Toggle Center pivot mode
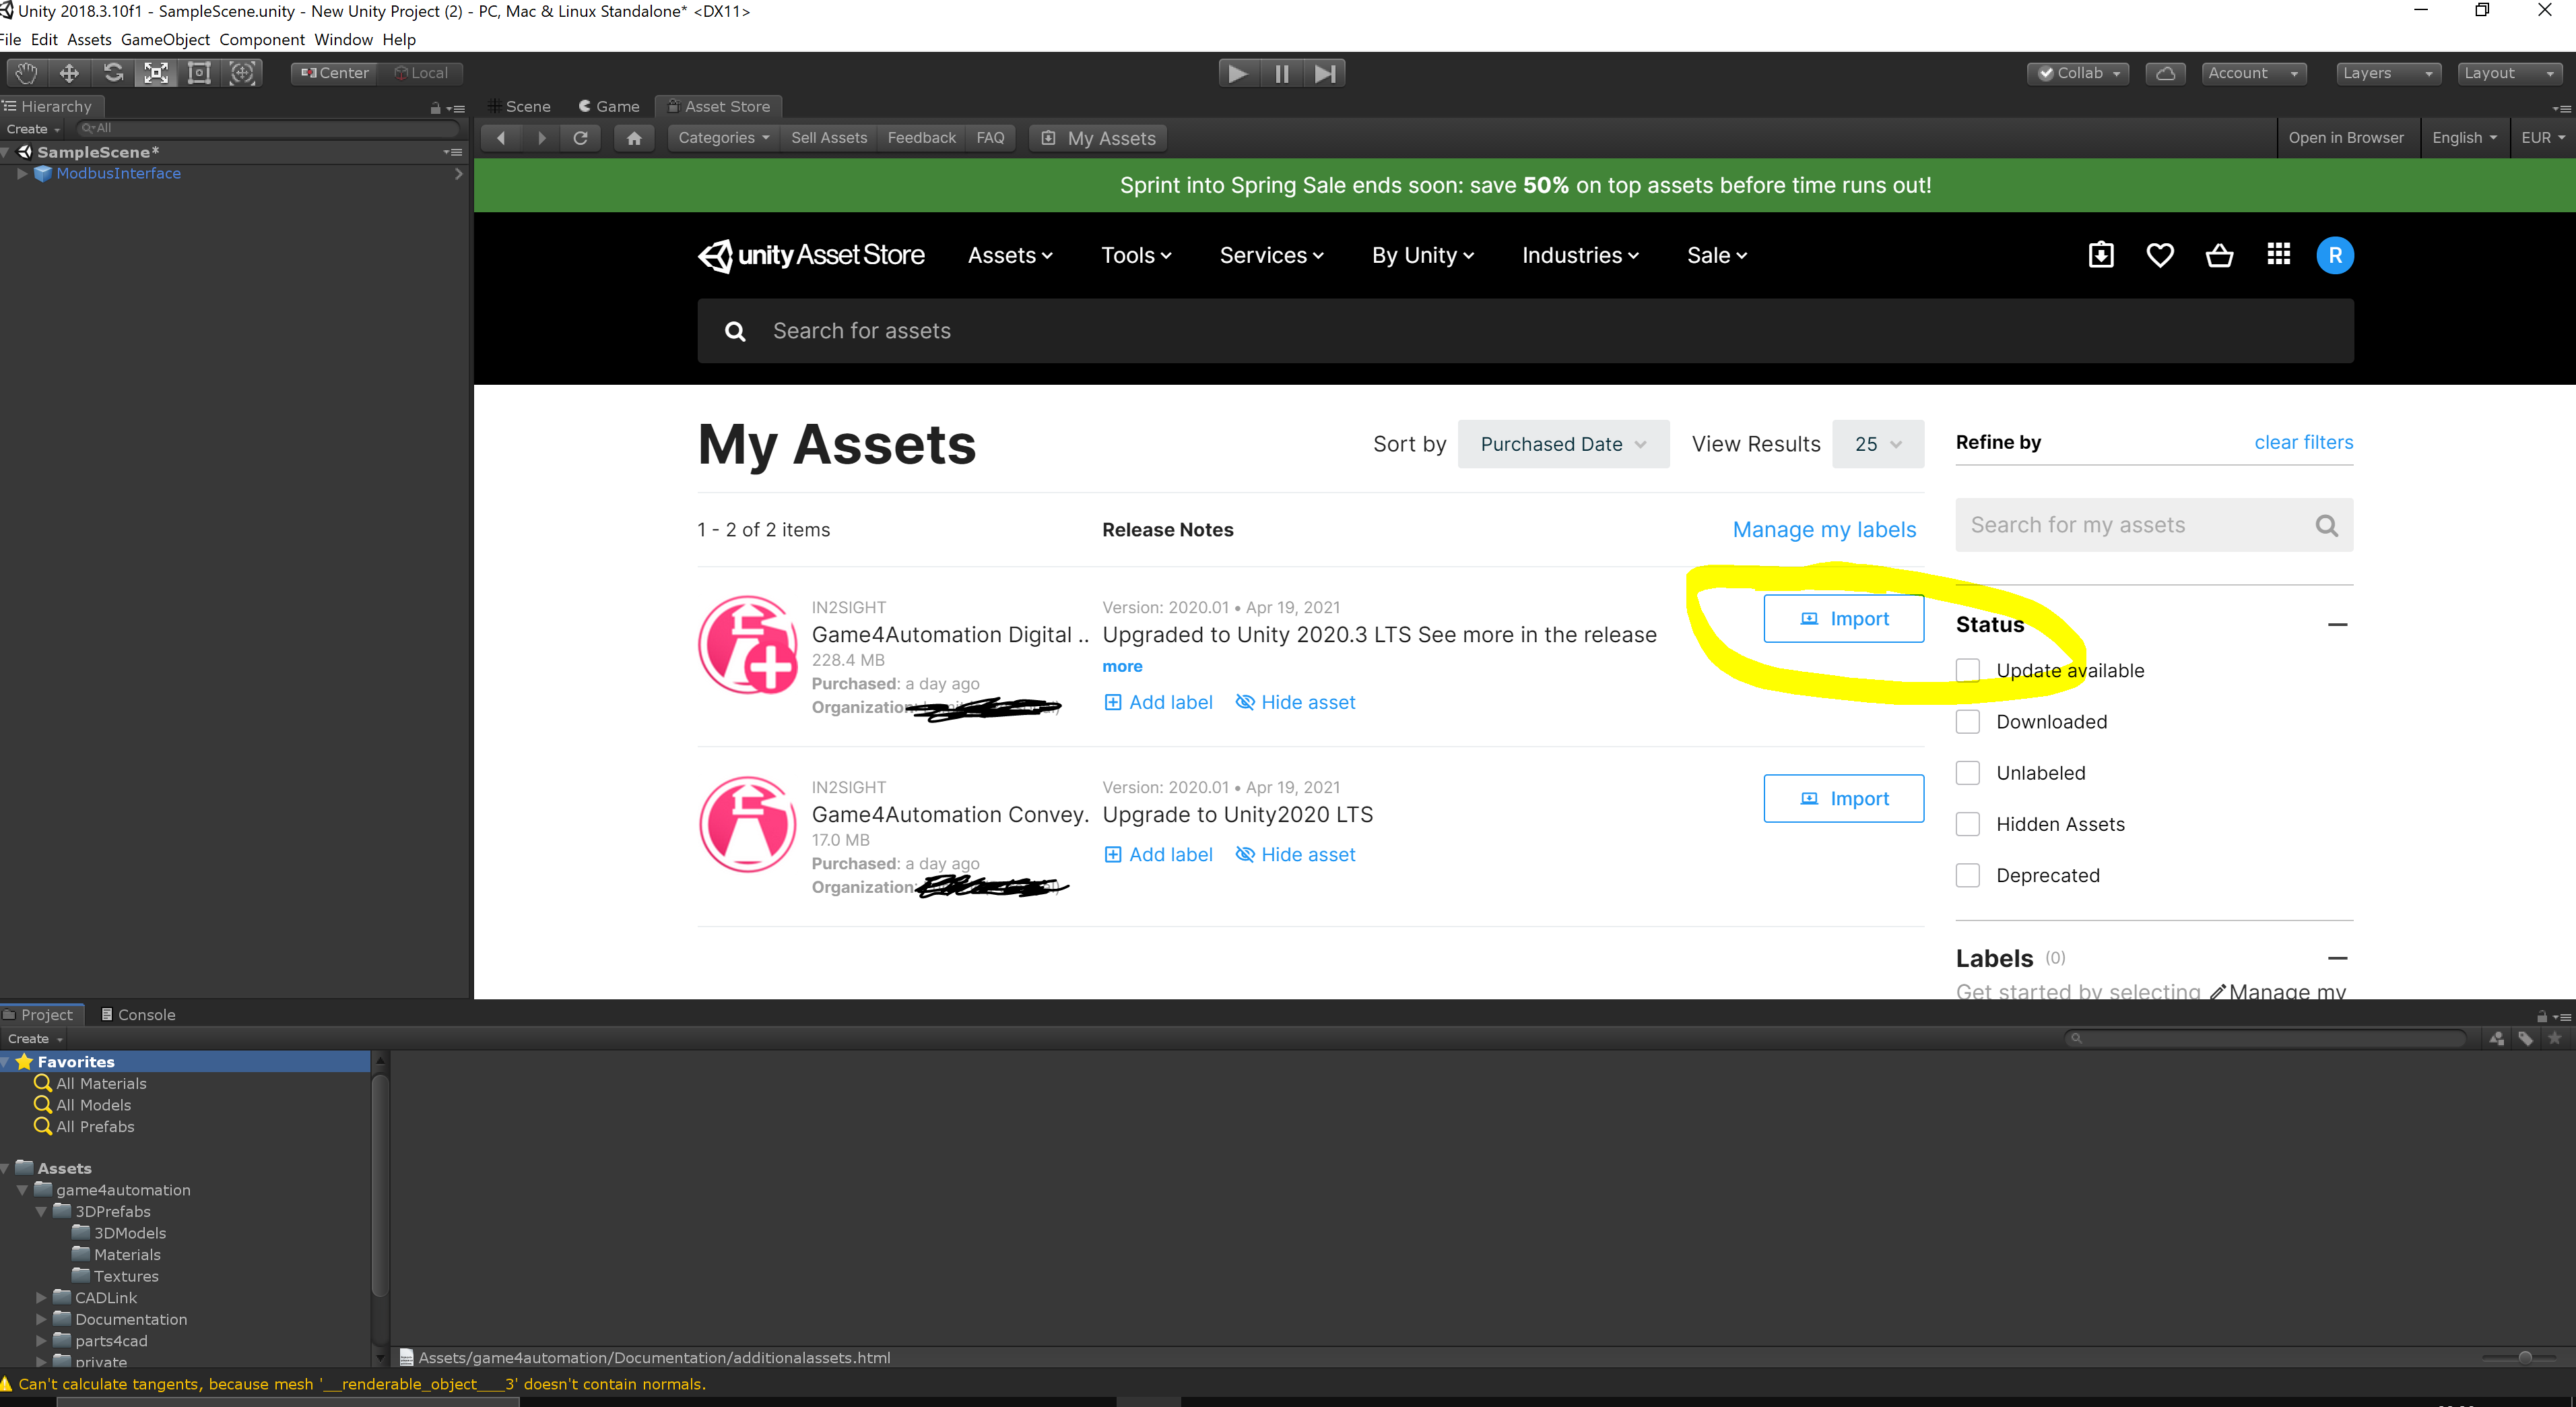Image resolution: width=2576 pixels, height=1407 pixels. [x=335, y=73]
